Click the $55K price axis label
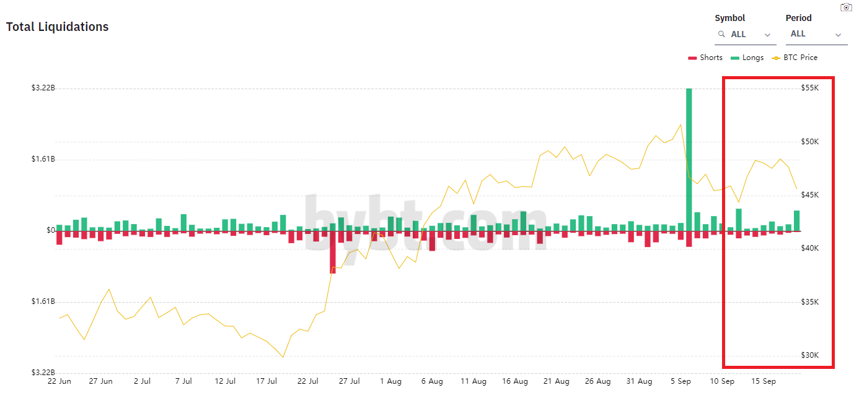Image resolution: width=859 pixels, height=411 pixels. point(810,88)
